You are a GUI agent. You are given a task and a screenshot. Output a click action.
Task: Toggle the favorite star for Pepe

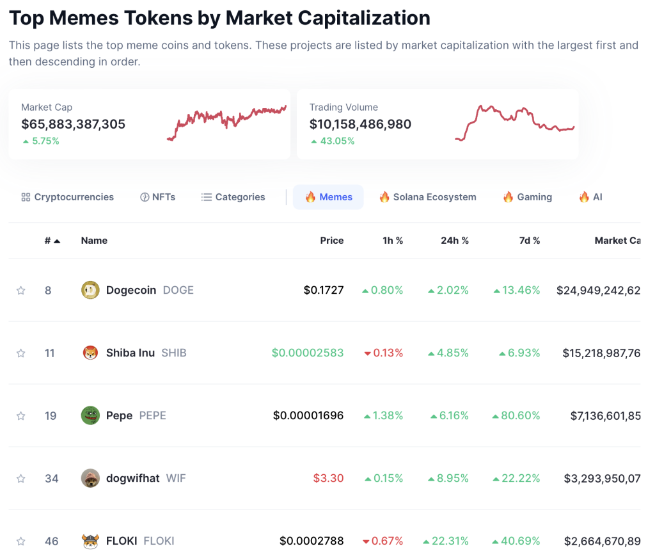coord(20,415)
